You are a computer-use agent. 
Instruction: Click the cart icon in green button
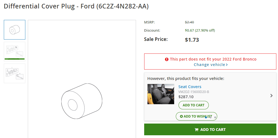pyautogui.click(x=197, y=130)
